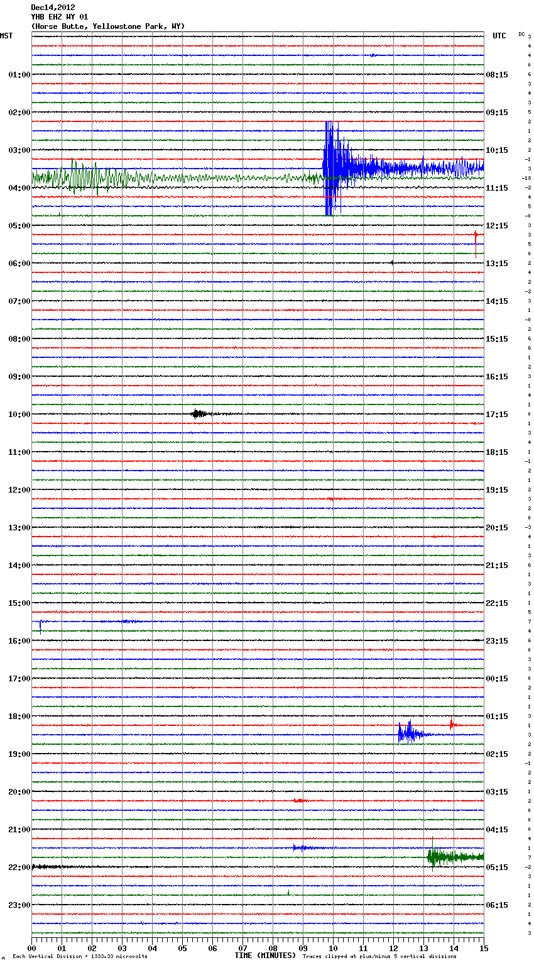
Task: Click minute tick 03 on the bottom axis
Action: (122, 948)
